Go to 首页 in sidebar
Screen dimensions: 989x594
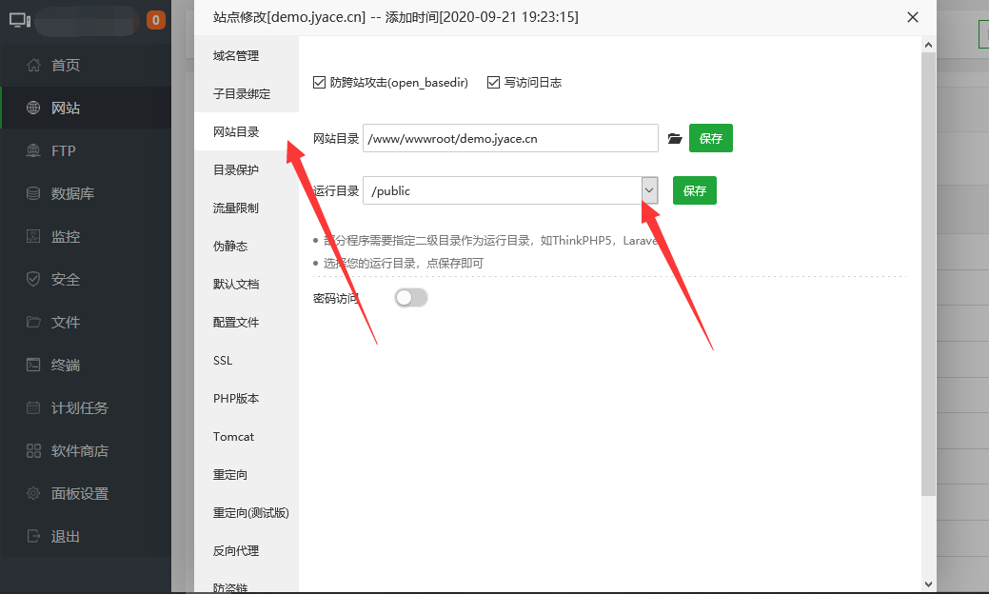point(86,65)
